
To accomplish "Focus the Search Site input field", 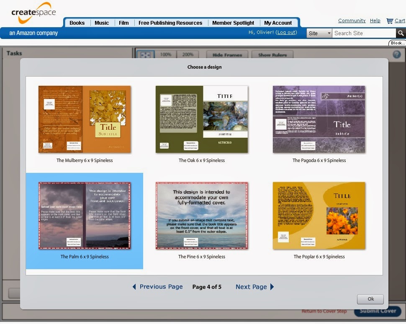I will click(x=364, y=33).
